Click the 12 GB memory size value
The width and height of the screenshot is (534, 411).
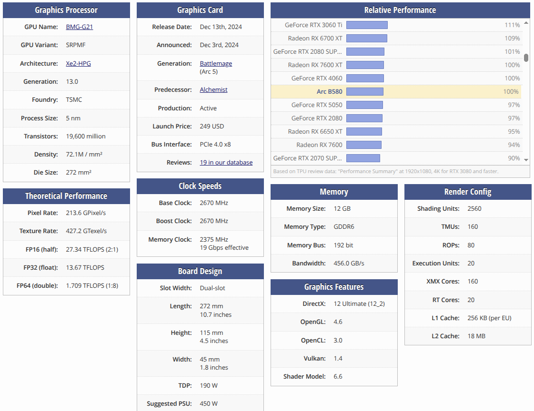(x=342, y=208)
